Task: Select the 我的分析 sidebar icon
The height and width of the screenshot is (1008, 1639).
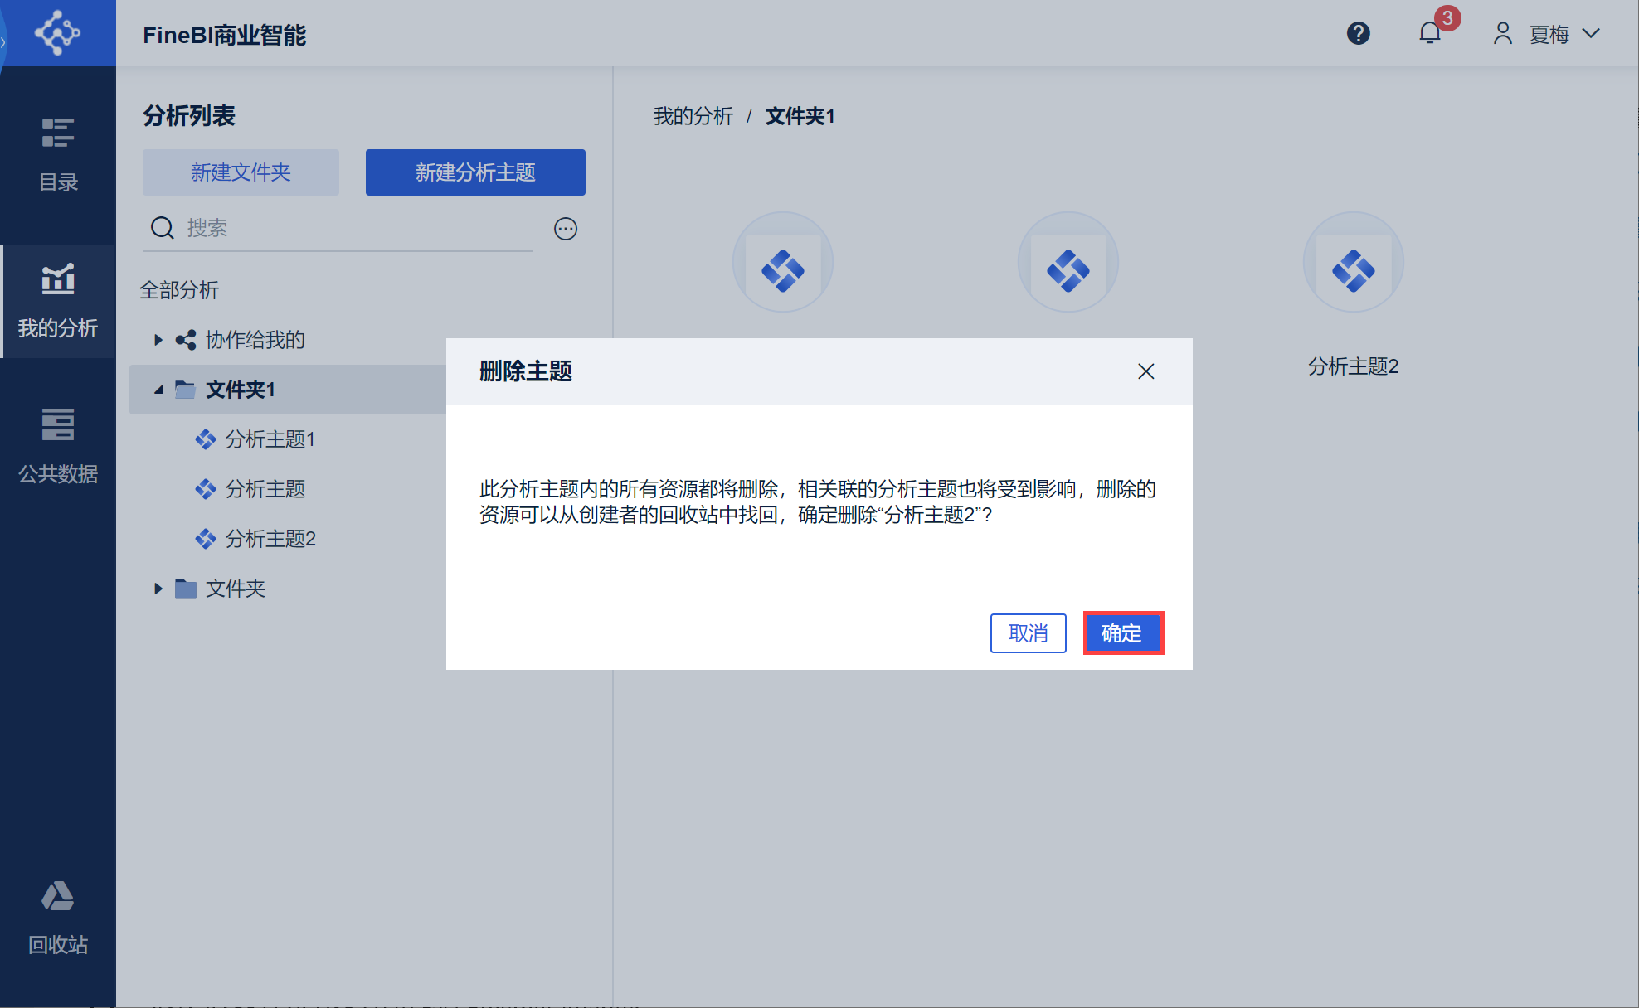Action: (x=58, y=300)
